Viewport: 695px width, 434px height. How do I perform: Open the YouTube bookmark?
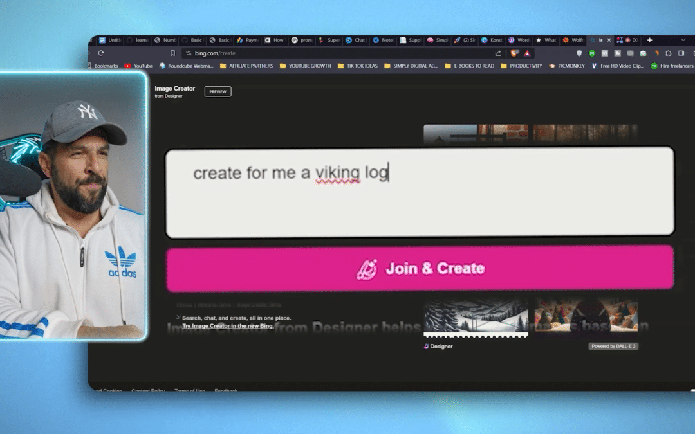click(139, 66)
